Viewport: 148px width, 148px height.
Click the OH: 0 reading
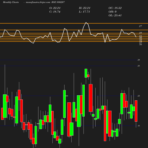pos(112,12)
